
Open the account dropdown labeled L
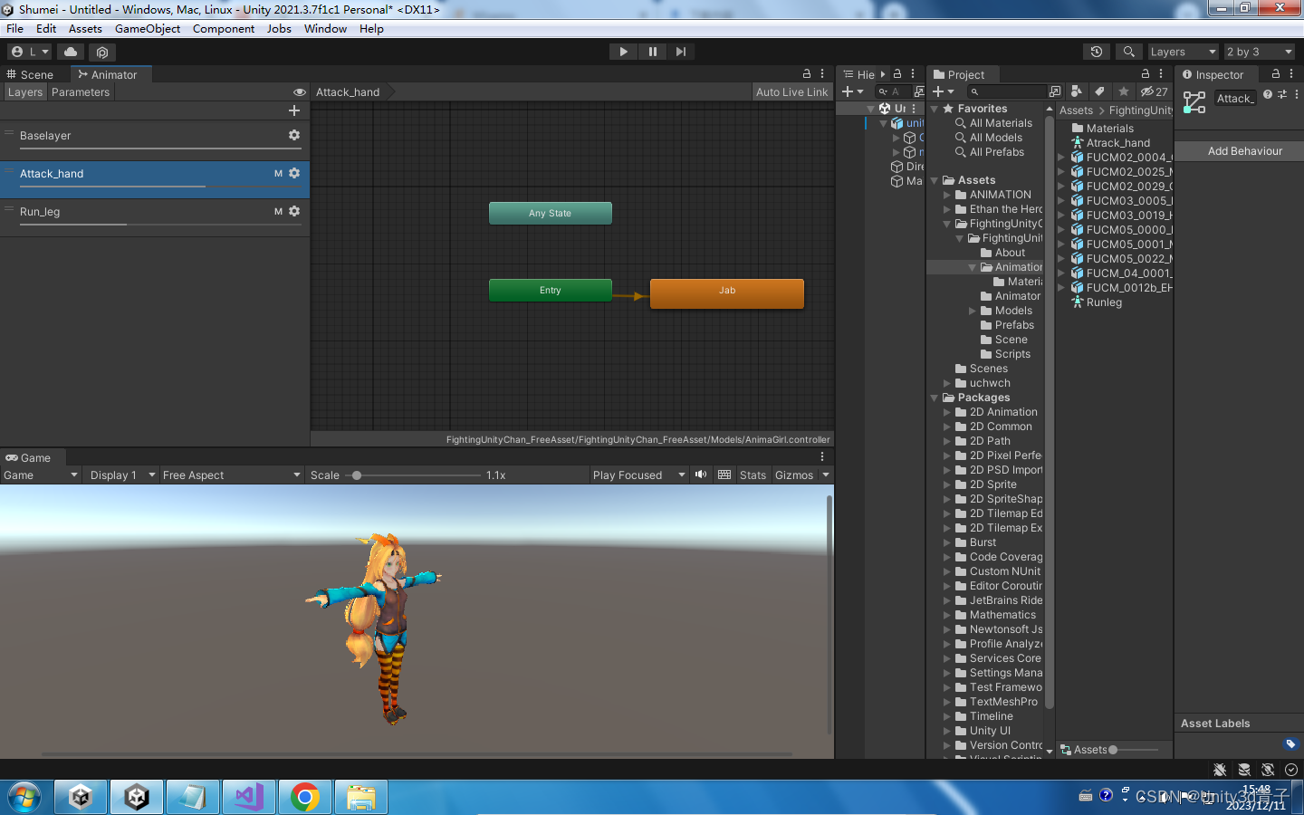[x=31, y=52]
